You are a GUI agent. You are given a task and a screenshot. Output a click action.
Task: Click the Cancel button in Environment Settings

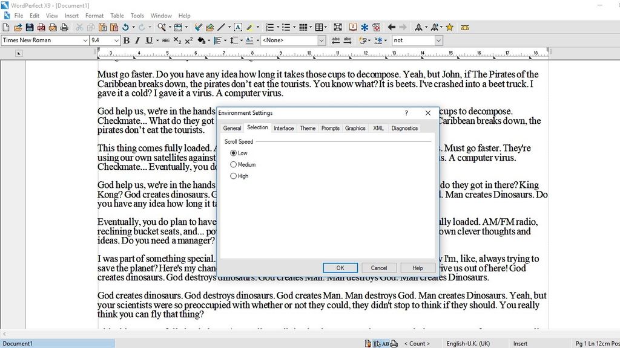click(379, 268)
